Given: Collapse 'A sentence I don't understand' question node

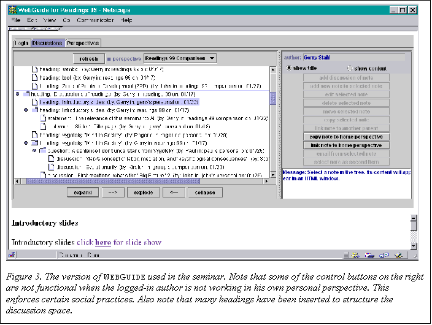Looking at the screenshot, I should [x=34, y=151].
